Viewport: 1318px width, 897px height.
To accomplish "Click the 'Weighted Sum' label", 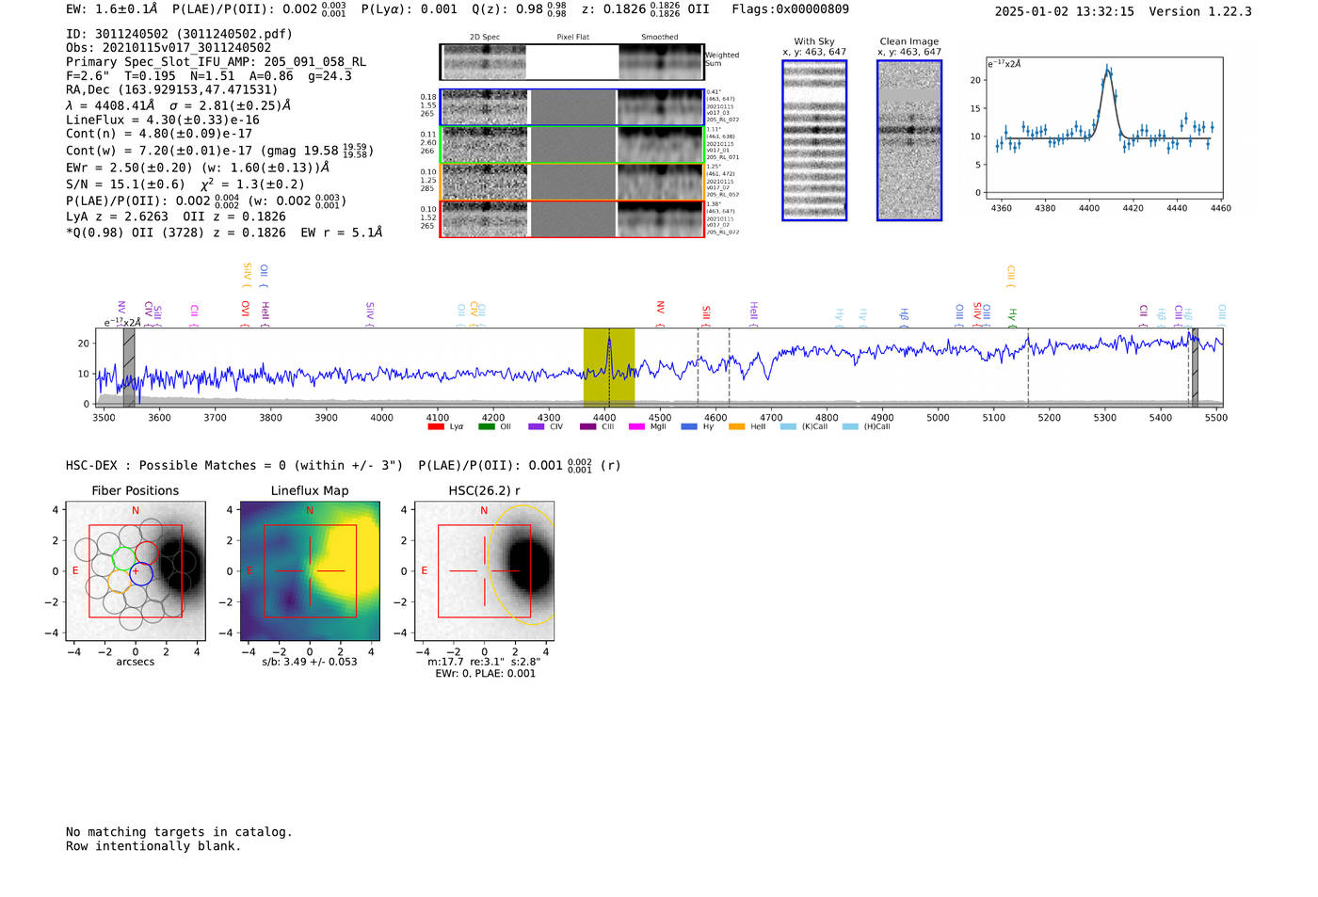I will [722, 59].
